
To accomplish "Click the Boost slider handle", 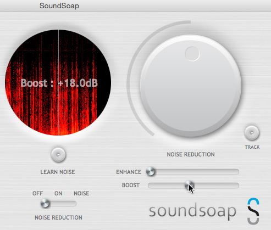I will pos(189,186).
